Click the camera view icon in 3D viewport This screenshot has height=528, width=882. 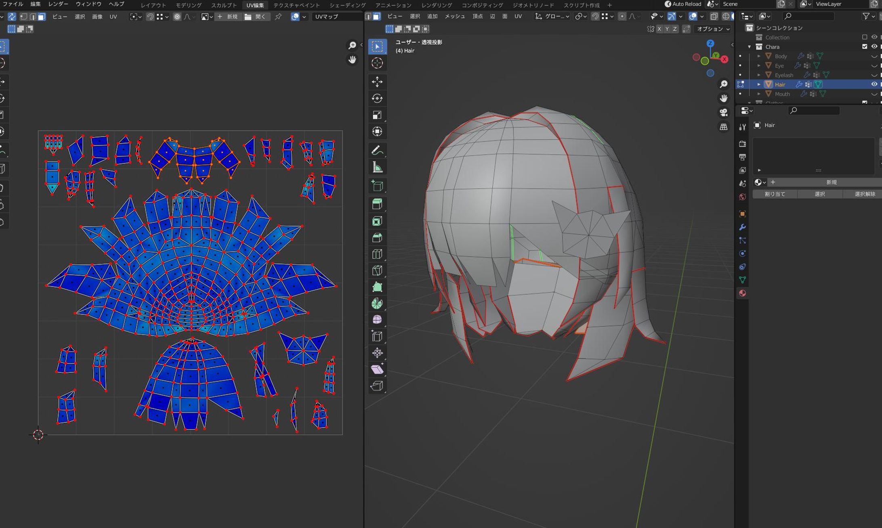tap(723, 113)
